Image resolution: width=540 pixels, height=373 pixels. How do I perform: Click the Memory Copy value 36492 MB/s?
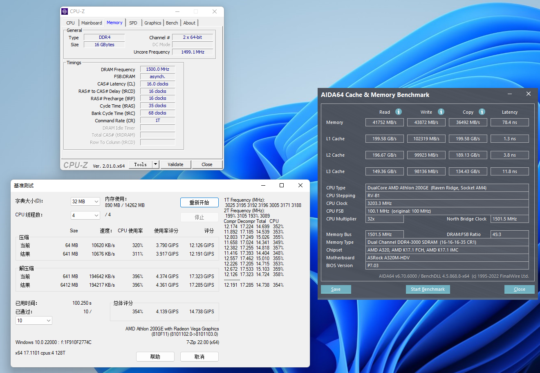[468, 122]
